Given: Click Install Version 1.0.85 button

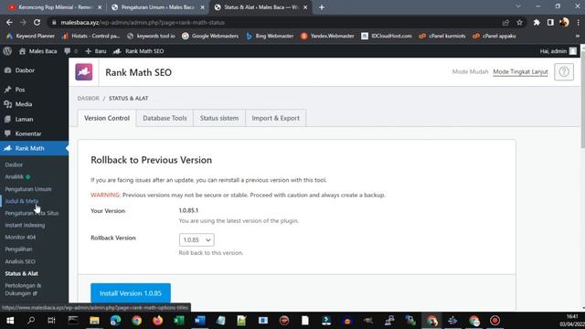Looking at the screenshot, I should coord(131,293).
